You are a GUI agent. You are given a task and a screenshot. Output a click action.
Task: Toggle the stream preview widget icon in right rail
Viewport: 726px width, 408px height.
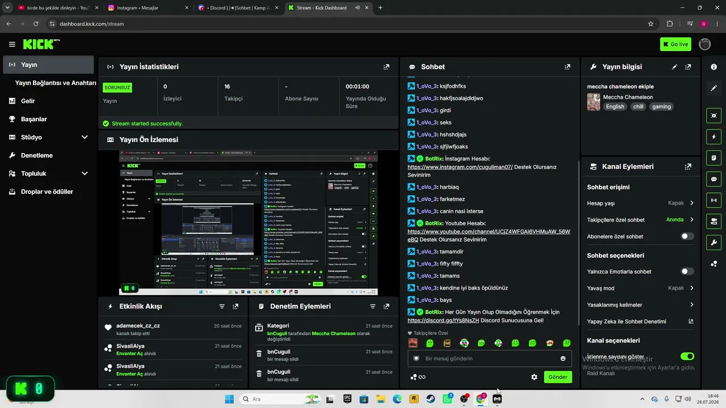714,116
